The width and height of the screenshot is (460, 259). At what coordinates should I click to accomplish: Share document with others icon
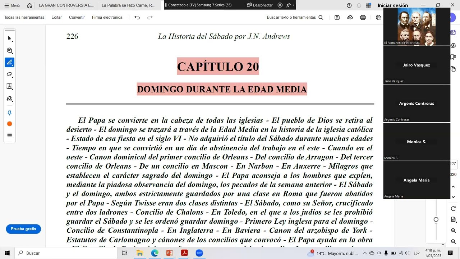[378, 17]
